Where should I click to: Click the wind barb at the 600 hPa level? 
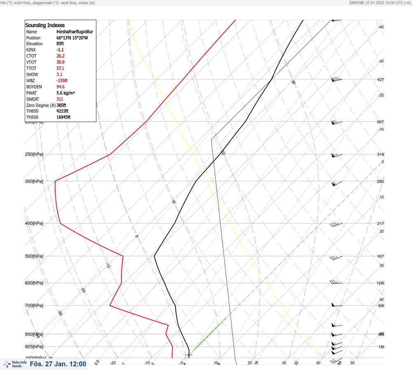(336, 282)
